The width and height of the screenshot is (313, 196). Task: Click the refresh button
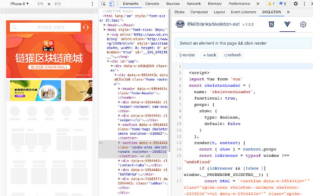(x=233, y=55)
